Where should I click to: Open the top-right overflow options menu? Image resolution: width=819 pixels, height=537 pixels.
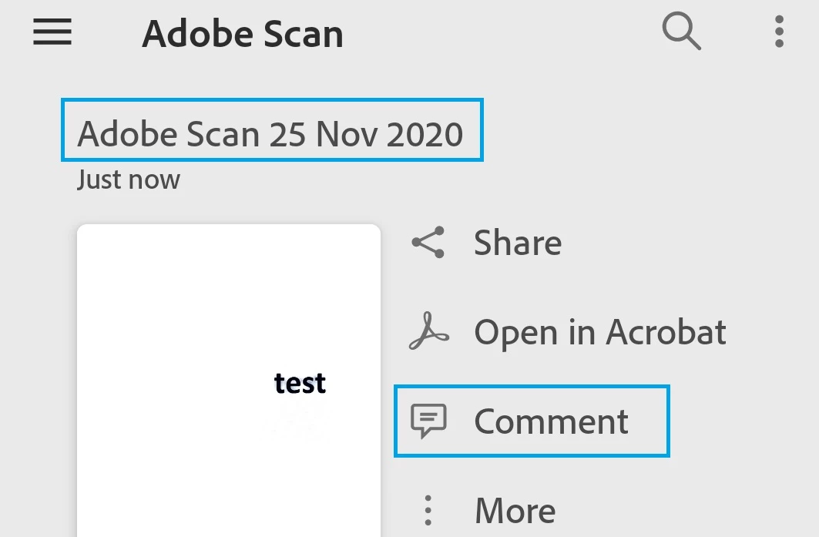(x=779, y=33)
